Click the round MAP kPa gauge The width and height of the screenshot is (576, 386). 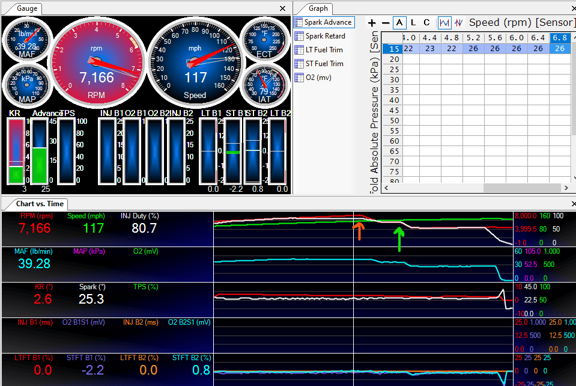27,84
